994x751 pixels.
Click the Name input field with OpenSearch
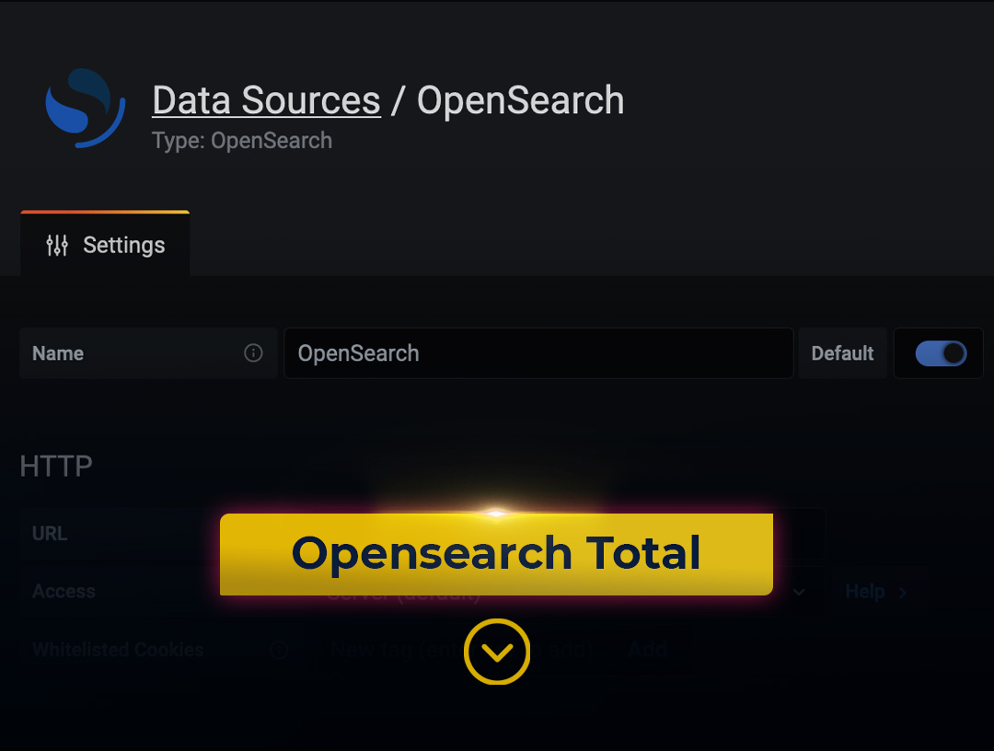pyautogui.click(x=538, y=353)
